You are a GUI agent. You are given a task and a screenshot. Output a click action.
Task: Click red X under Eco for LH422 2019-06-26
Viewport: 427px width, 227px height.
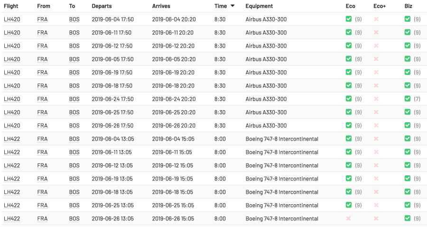(349, 218)
